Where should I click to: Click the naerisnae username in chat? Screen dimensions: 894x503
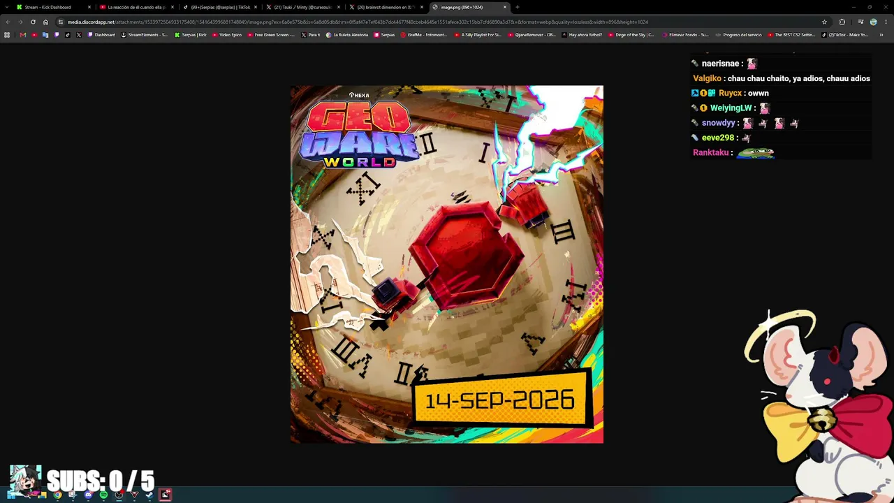(720, 64)
